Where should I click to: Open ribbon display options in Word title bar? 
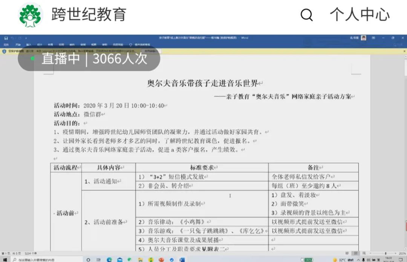(x=373, y=38)
